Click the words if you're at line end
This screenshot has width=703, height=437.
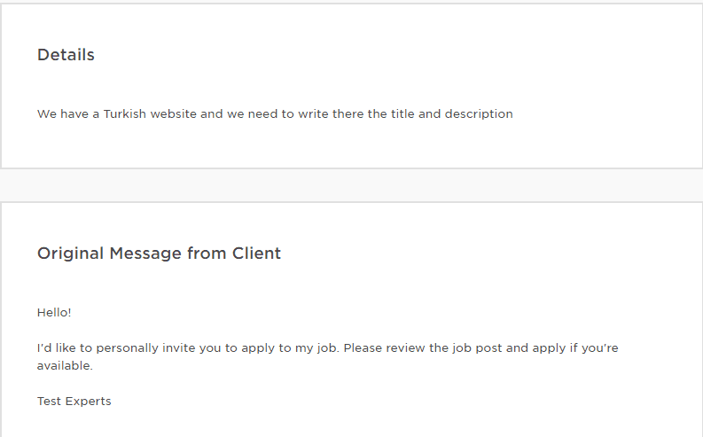(x=594, y=348)
